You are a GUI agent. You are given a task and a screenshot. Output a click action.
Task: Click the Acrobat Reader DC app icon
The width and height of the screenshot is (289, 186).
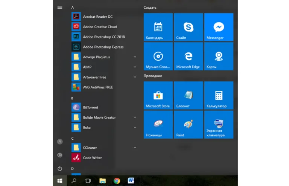[x=76, y=17]
